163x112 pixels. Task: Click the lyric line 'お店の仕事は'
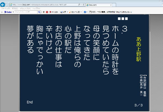pyautogui.click(x=59, y=46)
